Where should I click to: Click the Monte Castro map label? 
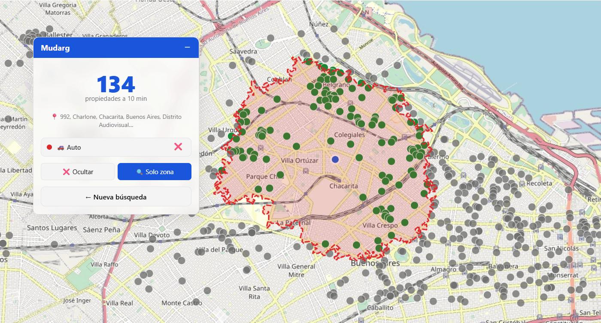click(182, 303)
